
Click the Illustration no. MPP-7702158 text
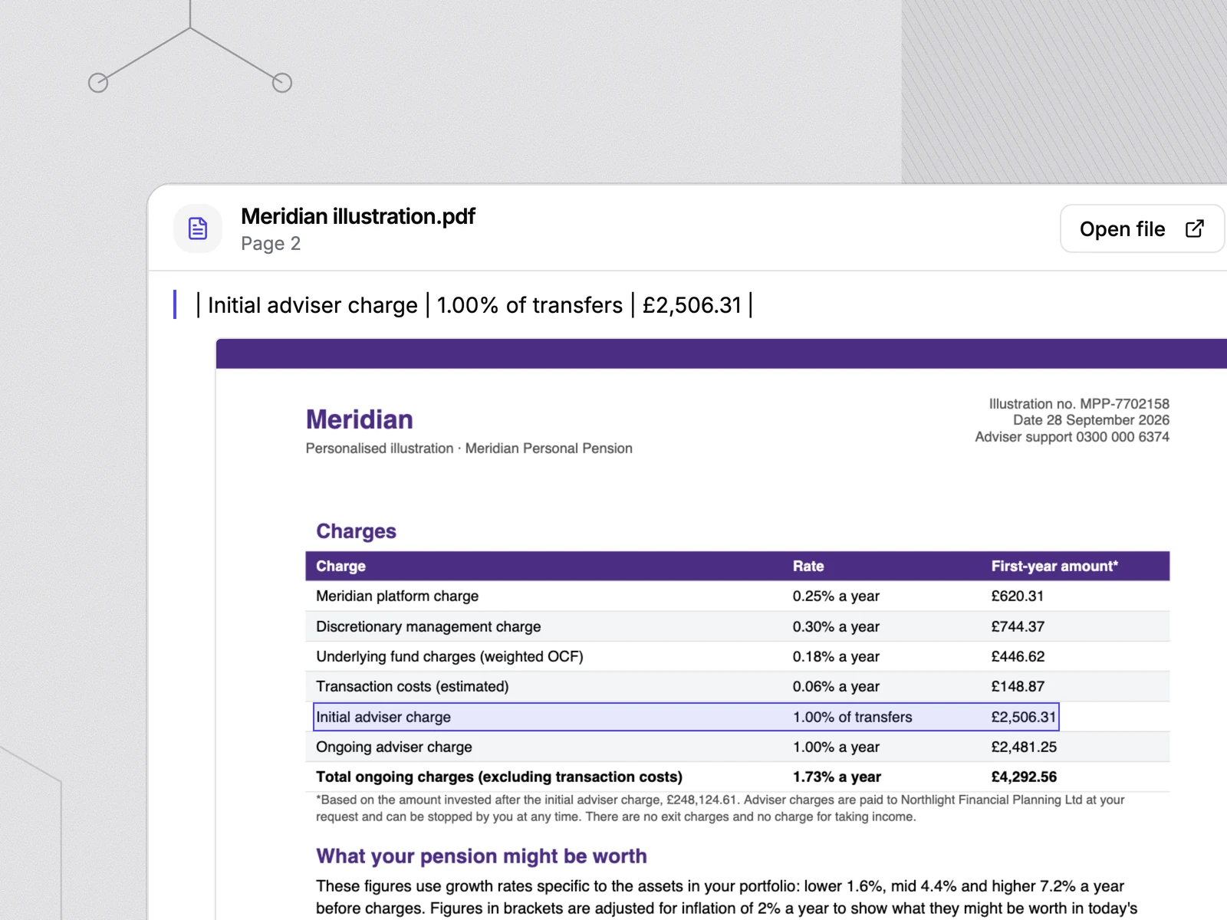click(x=1079, y=403)
